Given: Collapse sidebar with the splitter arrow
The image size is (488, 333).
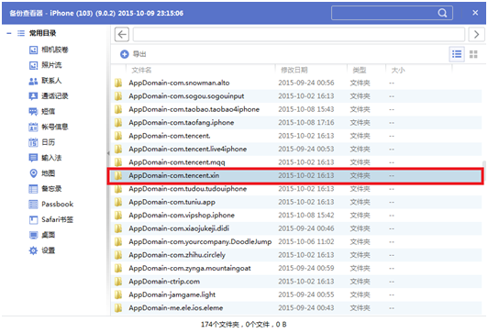Looking at the screenshot, I should 108,153.
